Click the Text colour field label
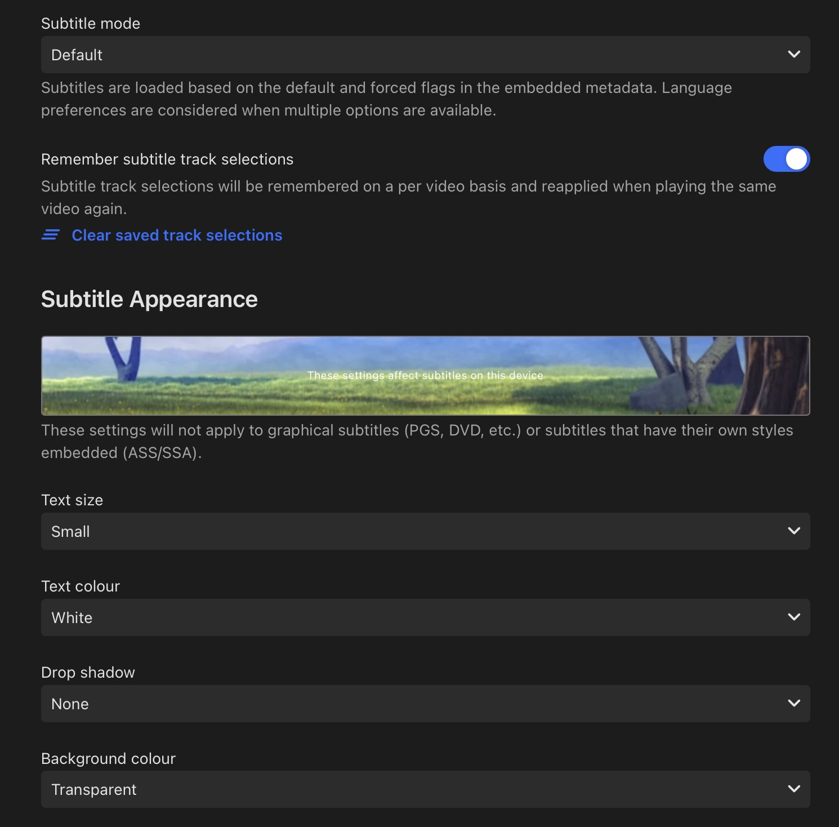The image size is (839, 827). [81, 586]
